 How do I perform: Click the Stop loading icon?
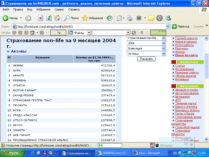click(40, 18)
